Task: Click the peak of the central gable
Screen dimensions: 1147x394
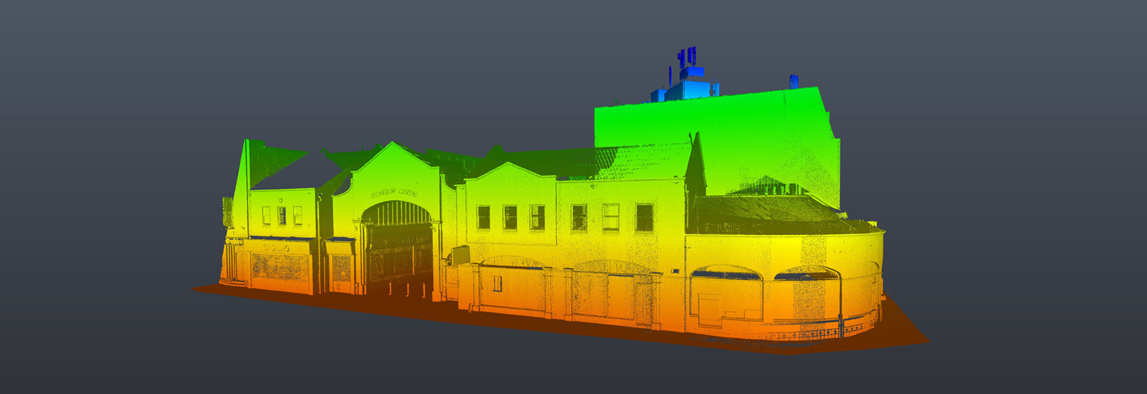Action: coord(391,145)
